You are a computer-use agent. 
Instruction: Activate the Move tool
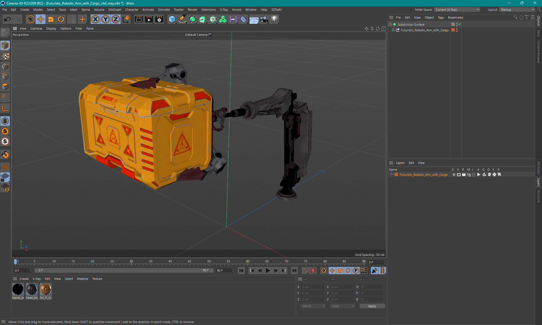tap(40, 19)
